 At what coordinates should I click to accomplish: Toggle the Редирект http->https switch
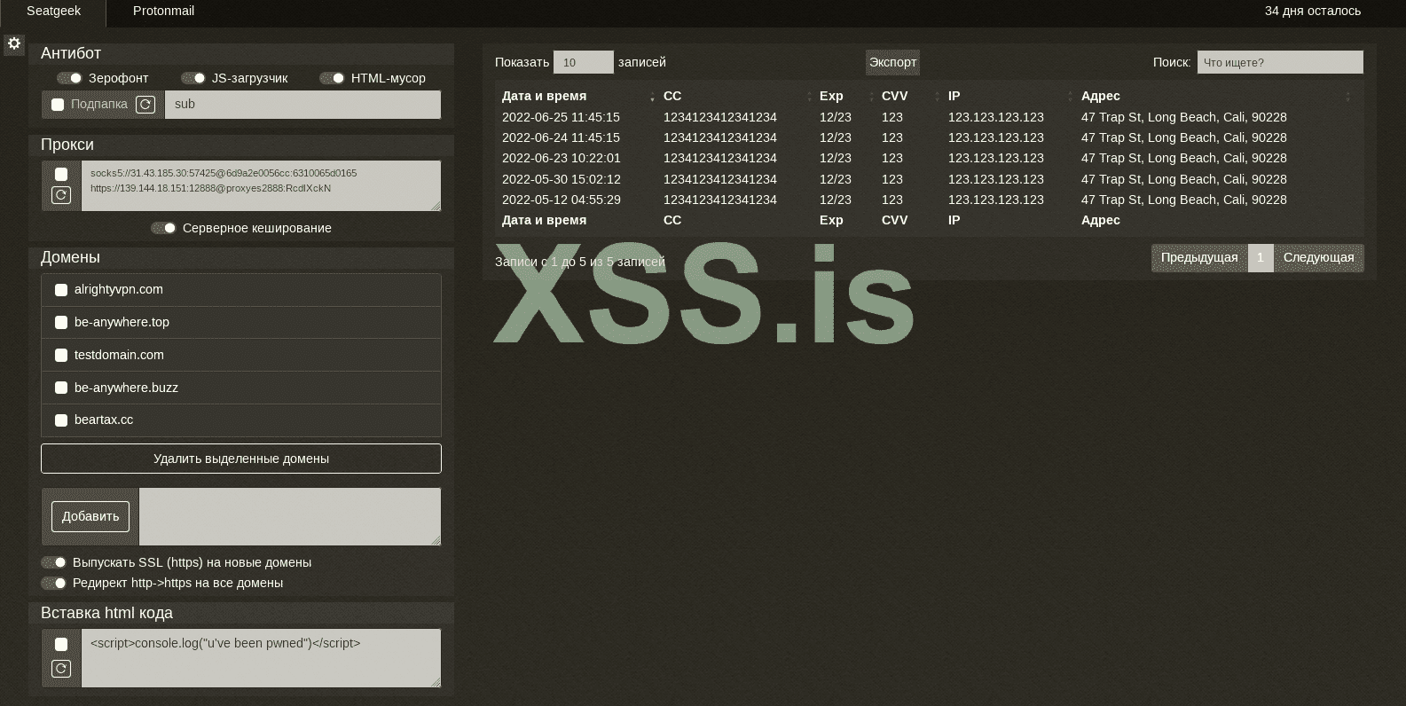point(54,583)
